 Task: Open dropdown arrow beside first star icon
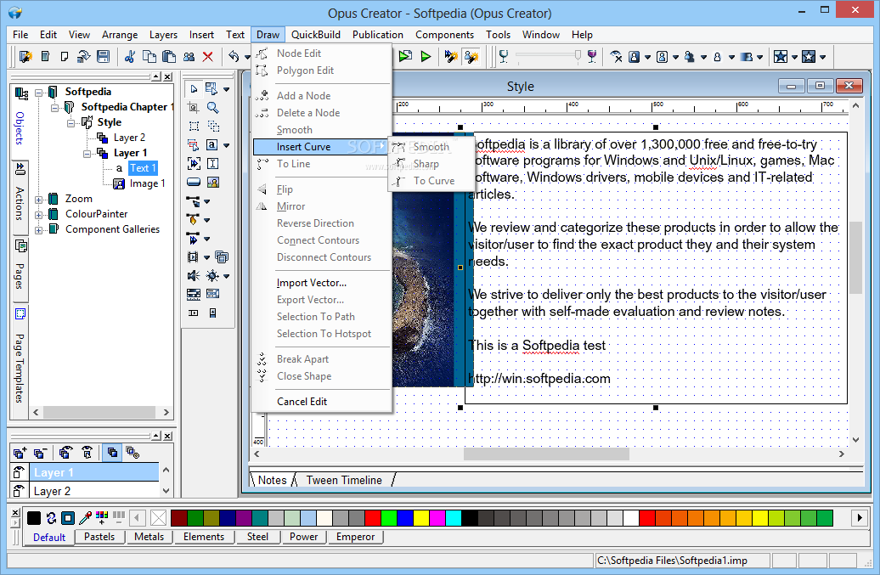[x=794, y=57]
